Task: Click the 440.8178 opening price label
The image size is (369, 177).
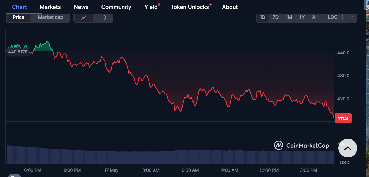Action: 18,52
